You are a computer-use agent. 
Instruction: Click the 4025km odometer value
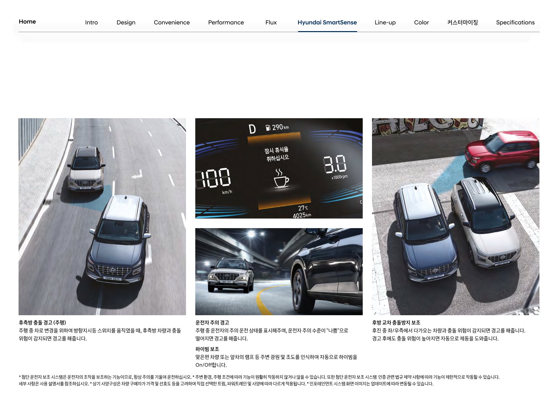coord(302,215)
